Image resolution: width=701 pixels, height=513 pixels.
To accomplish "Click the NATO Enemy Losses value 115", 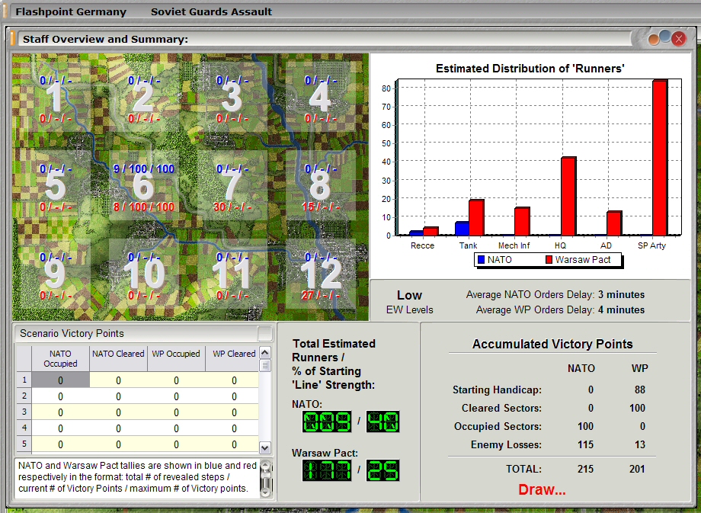I will point(585,444).
